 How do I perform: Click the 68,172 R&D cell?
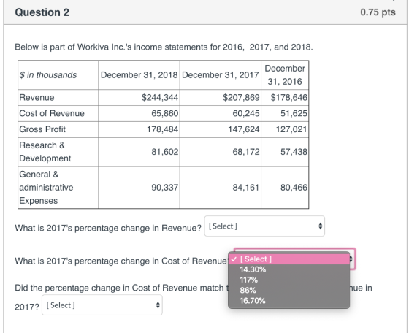[221, 152]
